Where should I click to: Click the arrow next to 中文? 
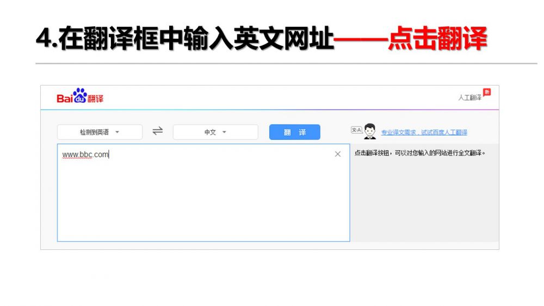pyautogui.click(x=224, y=132)
